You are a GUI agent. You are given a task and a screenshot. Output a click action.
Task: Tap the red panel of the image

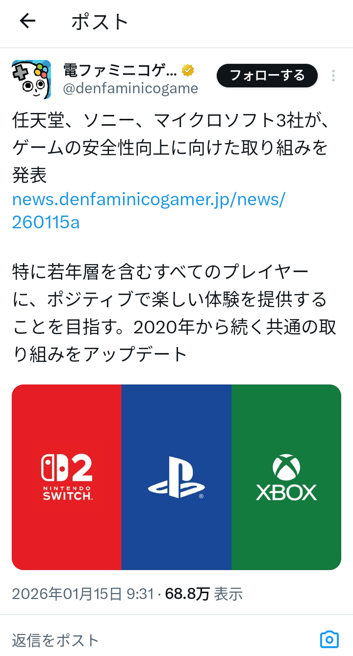[67, 477]
